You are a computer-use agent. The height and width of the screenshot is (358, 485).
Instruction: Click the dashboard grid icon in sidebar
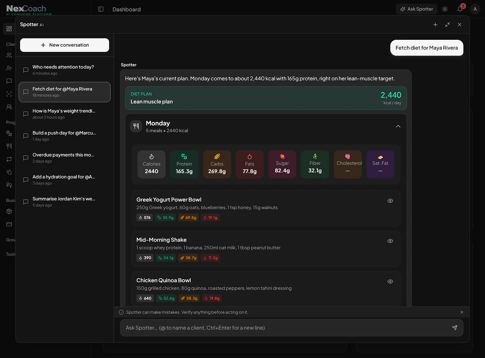pos(9,29)
